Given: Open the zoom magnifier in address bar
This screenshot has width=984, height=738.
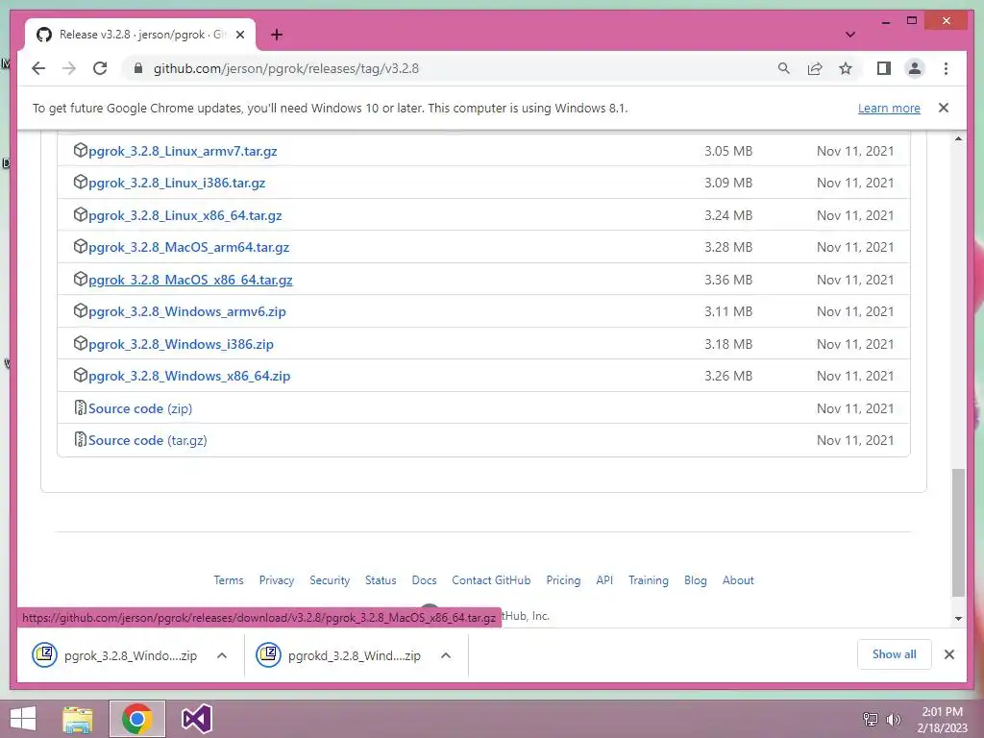Looking at the screenshot, I should [784, 68].
